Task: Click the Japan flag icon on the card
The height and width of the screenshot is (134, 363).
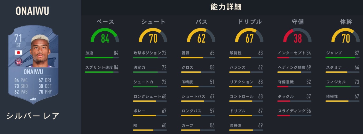Action: [x=18, y=52]
